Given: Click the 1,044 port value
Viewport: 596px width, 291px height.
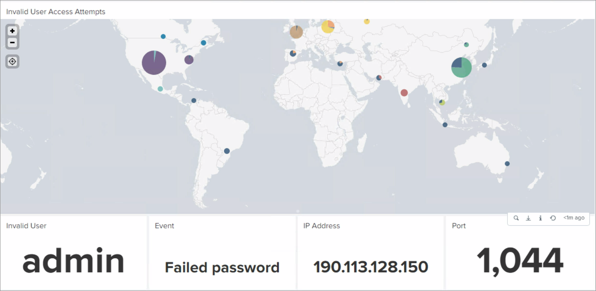Looking at the screenshot, I should coord(520,261).
